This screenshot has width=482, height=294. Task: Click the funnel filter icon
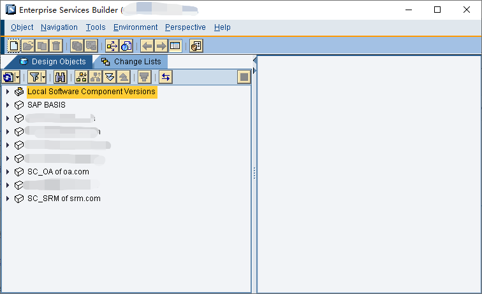click(34, 77)
